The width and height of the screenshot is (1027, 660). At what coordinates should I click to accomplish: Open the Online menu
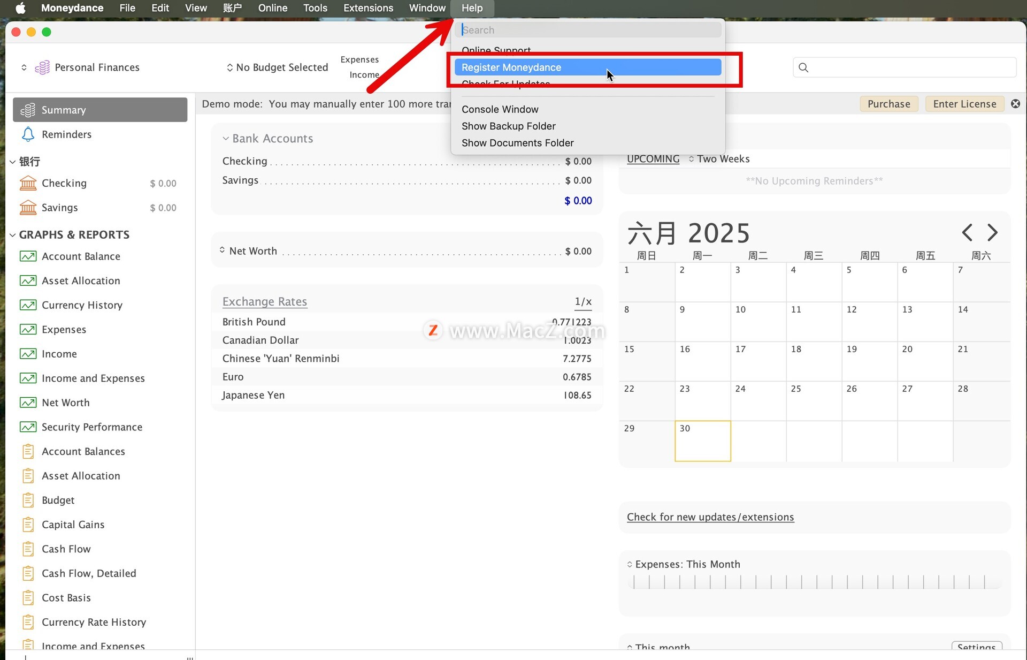click(x=272, y=8)
